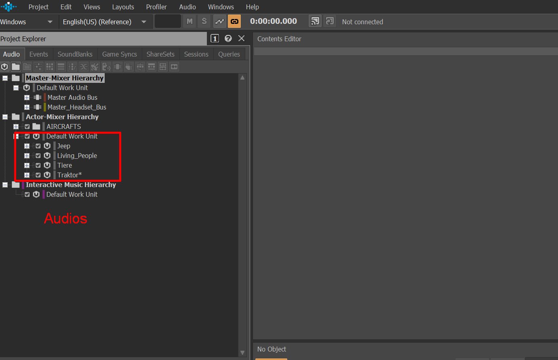Image resolution: width=558 pixels, height=360 pixels.
Task: Click the Music Switch Container toolbar icon
Action: 140,67
